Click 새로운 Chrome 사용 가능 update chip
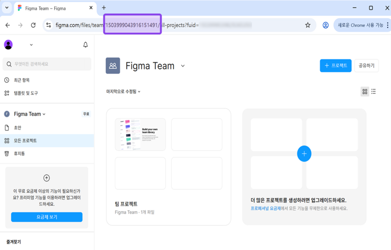 tap(360, 25)
